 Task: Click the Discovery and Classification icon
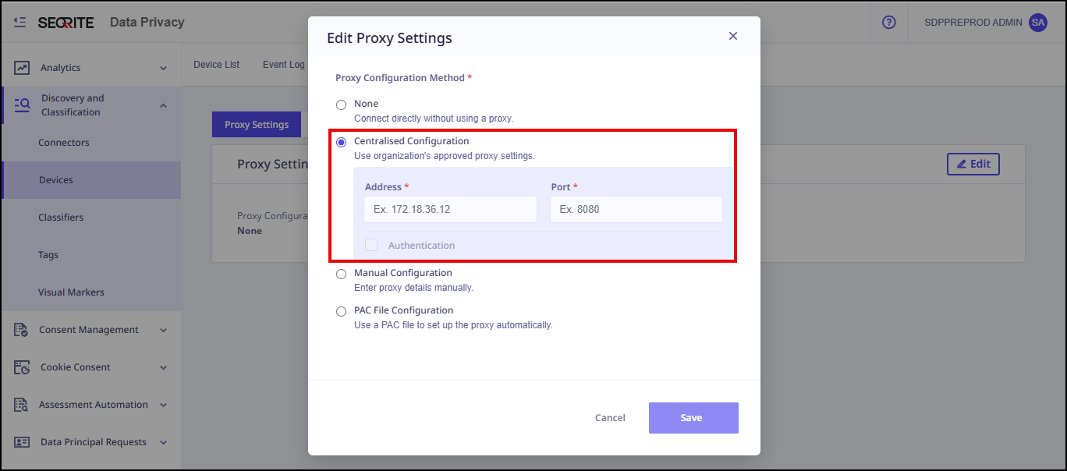[22, 105]
